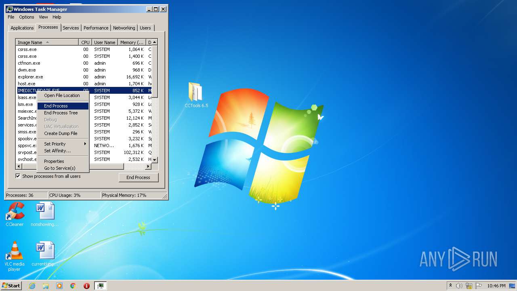The height and width of the screenshot is (291, 517).
Task: Sort by CPU column header
Action: click(x=85, y=42)
